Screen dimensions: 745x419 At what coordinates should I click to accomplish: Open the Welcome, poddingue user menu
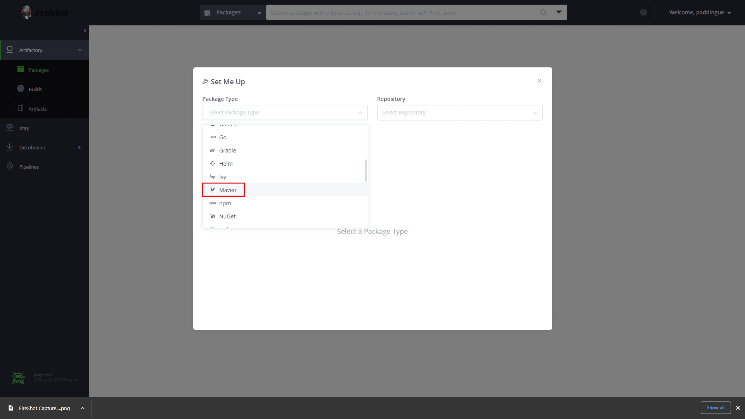coord(700,12)
